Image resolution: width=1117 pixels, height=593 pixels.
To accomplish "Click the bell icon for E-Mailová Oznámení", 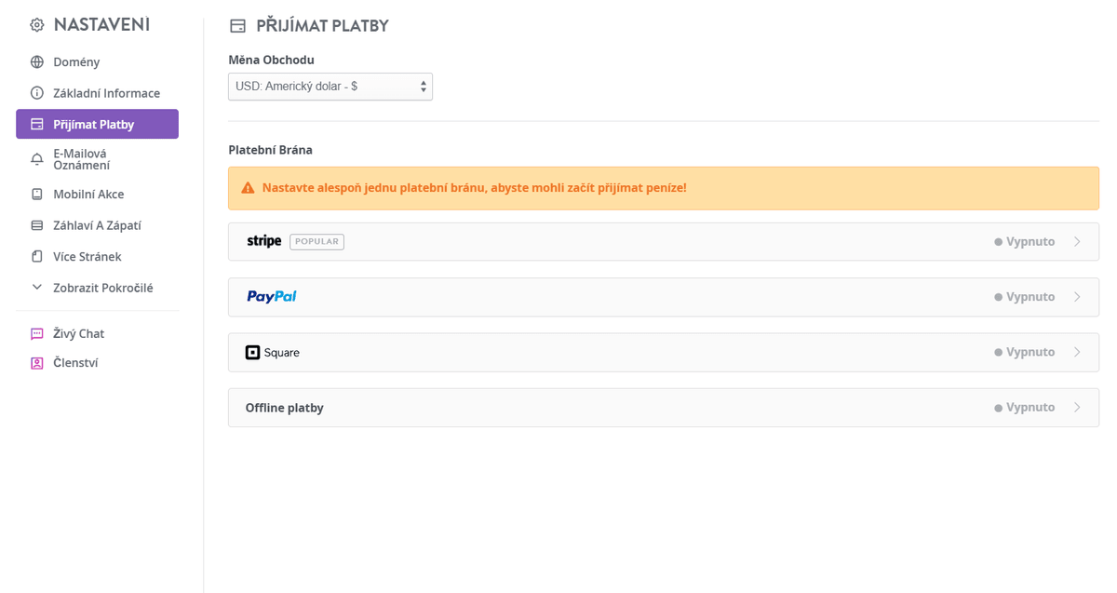I will tap(37, 159).
